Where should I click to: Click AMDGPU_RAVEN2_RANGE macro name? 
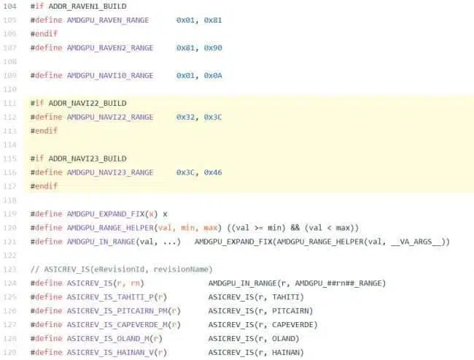coord(110,48)
